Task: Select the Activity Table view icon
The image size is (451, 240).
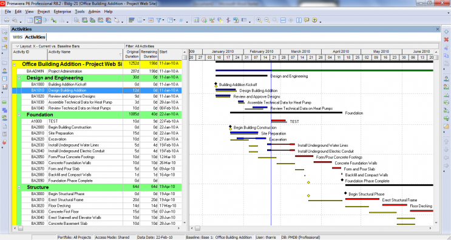Action: click(30, 20)
